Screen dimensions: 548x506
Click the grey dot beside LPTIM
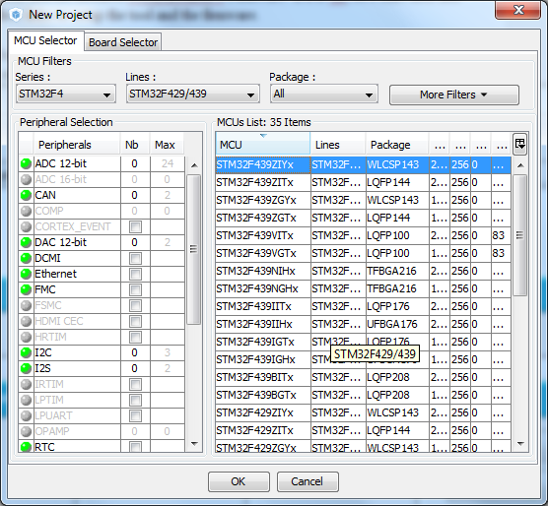[x=26, y=400]
